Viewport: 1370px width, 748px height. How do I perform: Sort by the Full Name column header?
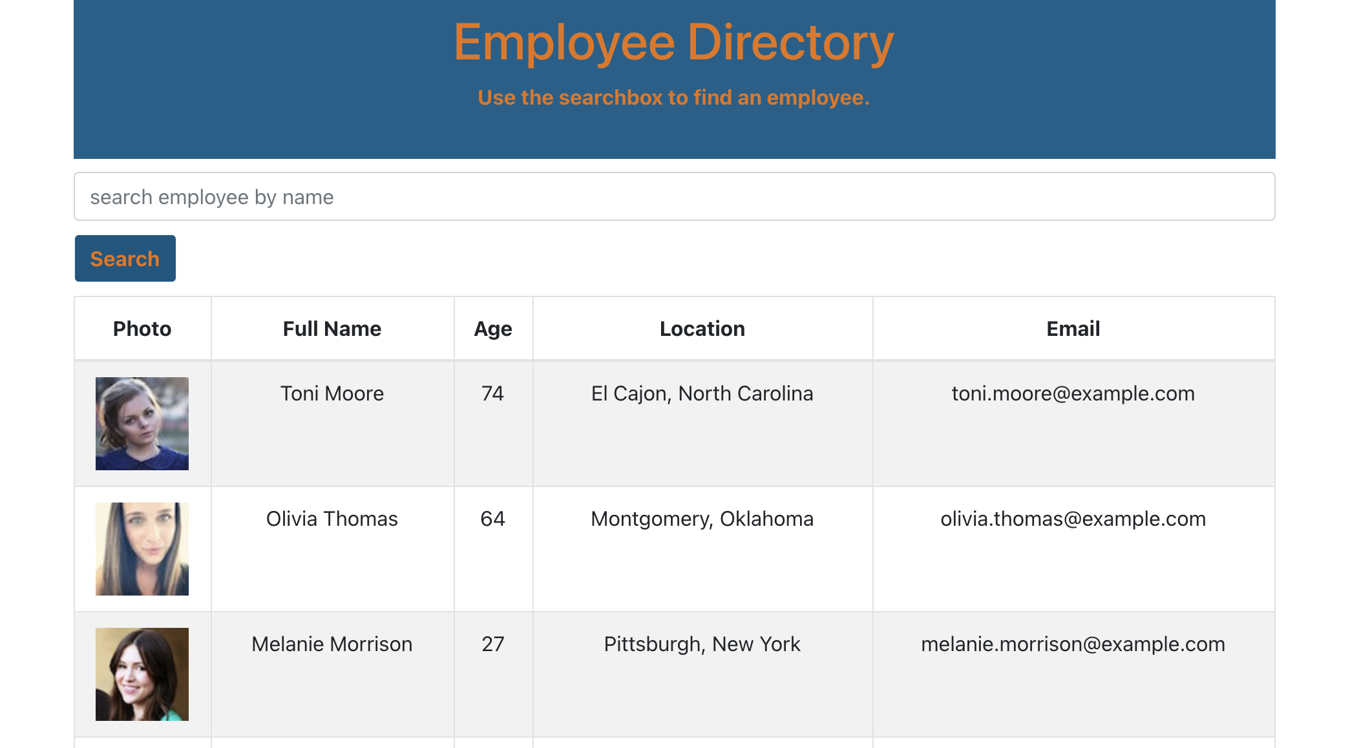[332, 328]
